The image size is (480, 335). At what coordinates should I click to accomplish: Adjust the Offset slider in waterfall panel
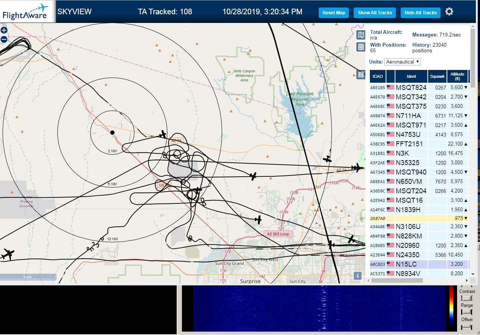pos(467,327)
